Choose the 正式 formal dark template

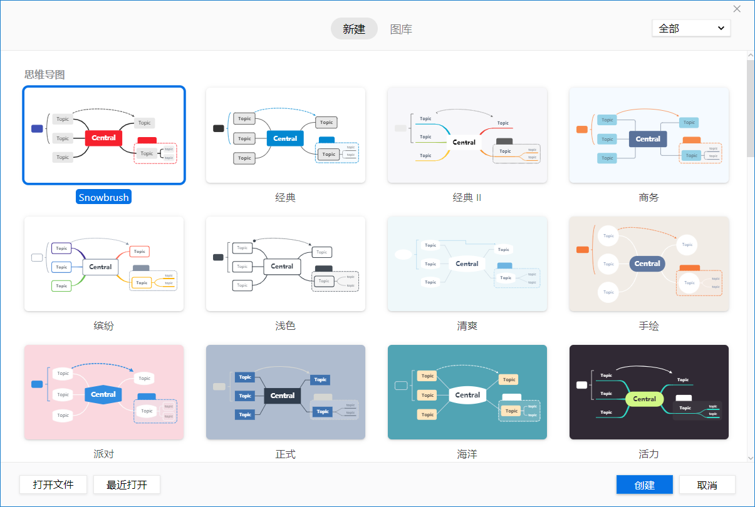(x=285, y=392)
